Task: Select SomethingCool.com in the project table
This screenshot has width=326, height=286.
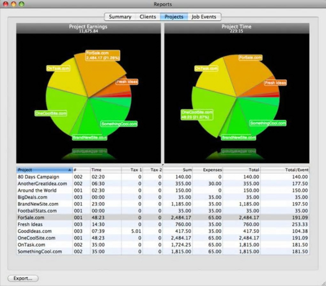Action: (x=163, y=252)
